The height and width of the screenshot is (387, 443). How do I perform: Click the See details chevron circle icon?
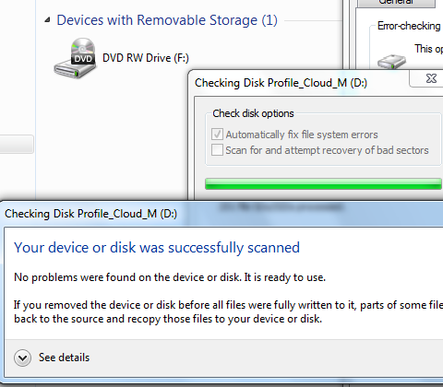(x=22, y=358)
